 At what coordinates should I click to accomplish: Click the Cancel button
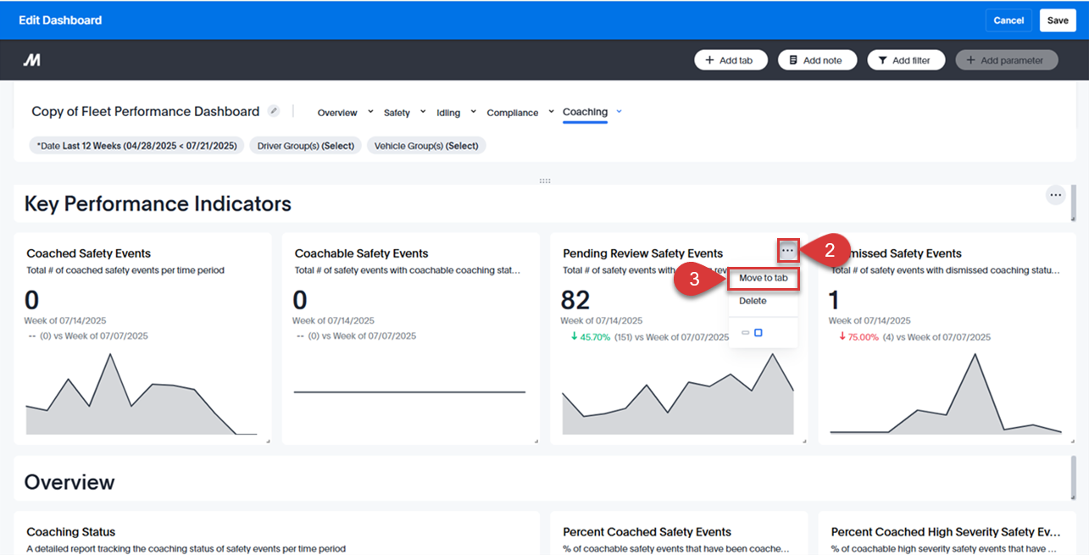coord(1008,19)
